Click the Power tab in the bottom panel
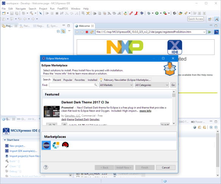The image size is (221, 184). (198, 122)
